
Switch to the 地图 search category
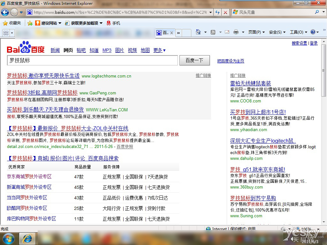tap(145, 50)
